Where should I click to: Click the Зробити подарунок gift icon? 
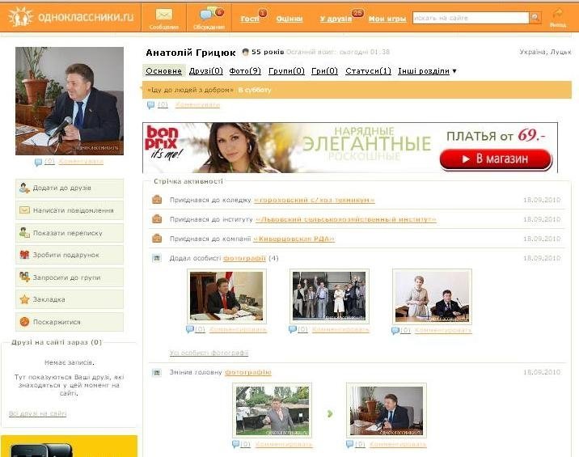pos(25,255)
